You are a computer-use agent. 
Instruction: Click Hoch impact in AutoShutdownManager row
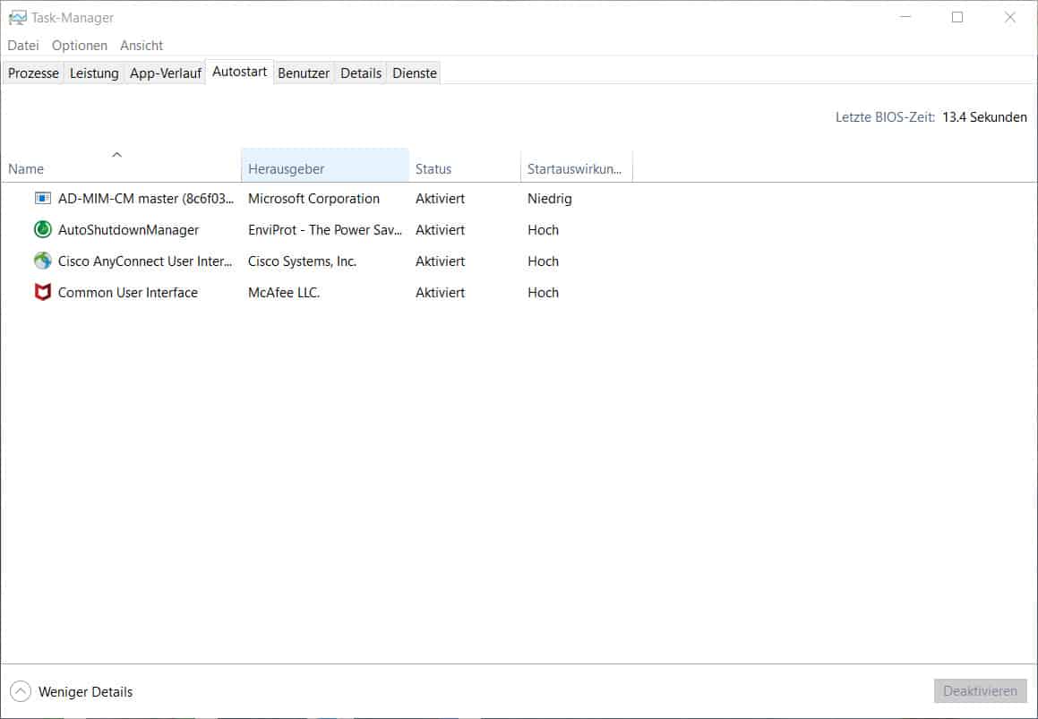[543, 230]
